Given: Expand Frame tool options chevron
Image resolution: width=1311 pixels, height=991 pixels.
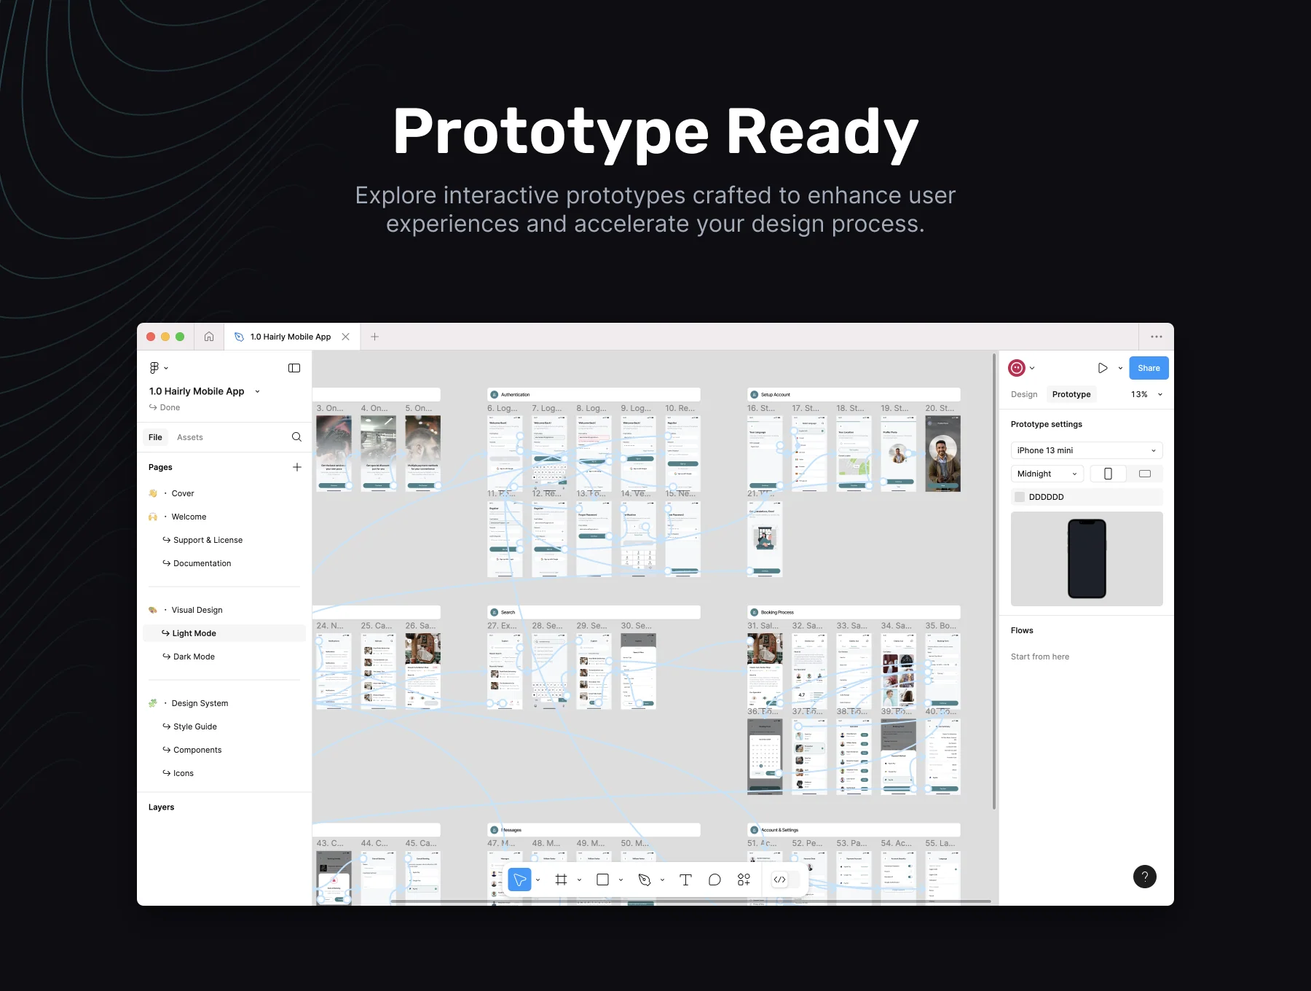Looking at the screenshot, I should click(580, 880).
